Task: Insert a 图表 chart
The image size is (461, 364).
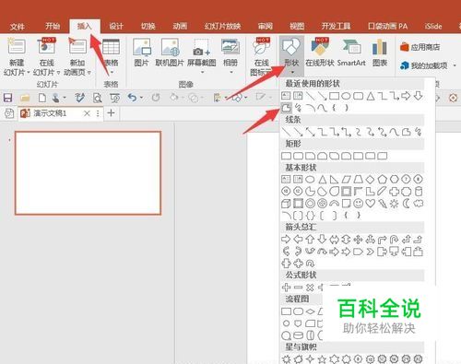Action: 380,53
